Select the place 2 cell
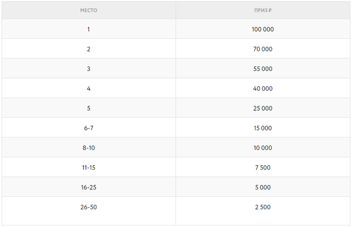The image size is (352, 227). click(89, 49)
